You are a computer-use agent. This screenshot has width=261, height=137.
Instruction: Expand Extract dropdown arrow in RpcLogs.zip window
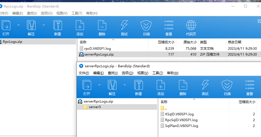tap(44, 25)
